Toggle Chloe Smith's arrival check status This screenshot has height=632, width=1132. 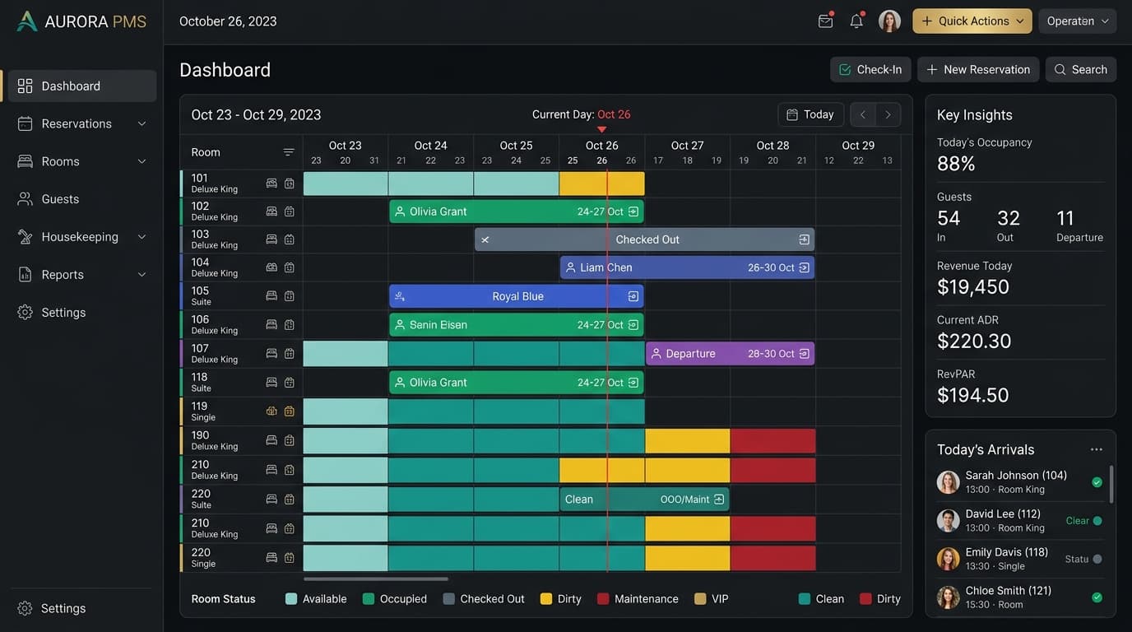1097,597
